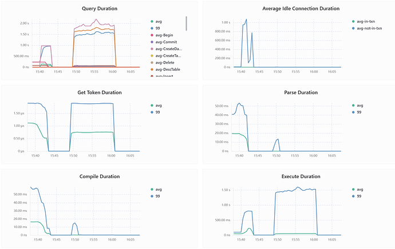Click the Execute Duration panel title
395x249 pixels.
tap(301, 176)
